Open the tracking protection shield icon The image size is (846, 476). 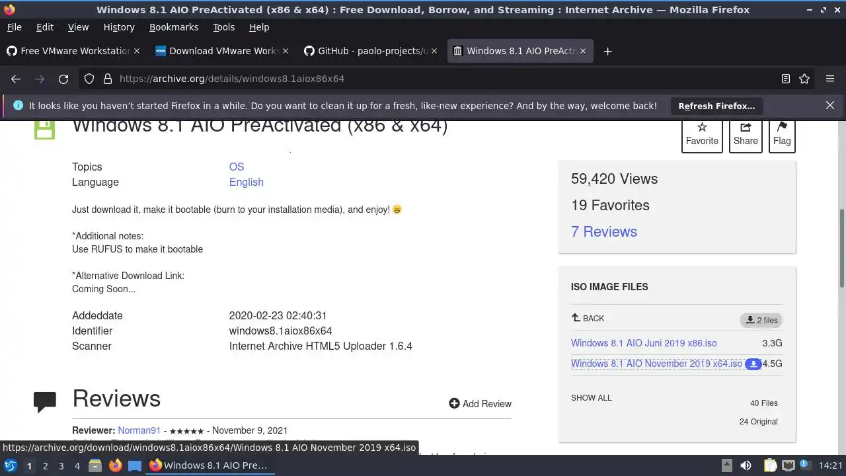click(x=89, y=79)
